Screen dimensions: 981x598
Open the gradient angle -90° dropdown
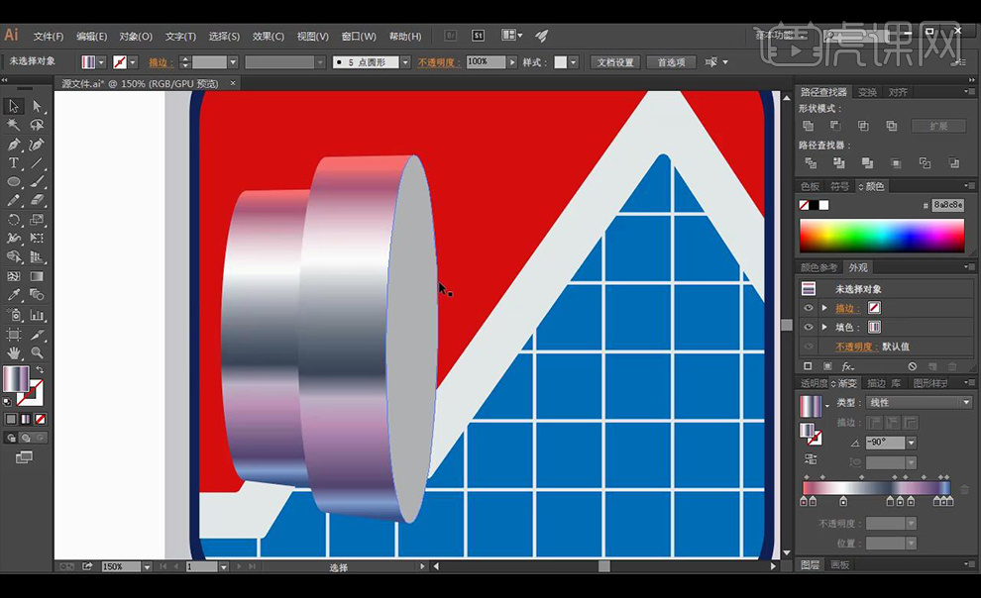coord(912,443)
